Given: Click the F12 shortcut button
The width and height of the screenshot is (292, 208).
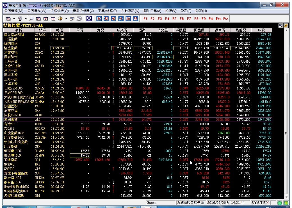Looking at the screenshot, I should click(225, 19).
